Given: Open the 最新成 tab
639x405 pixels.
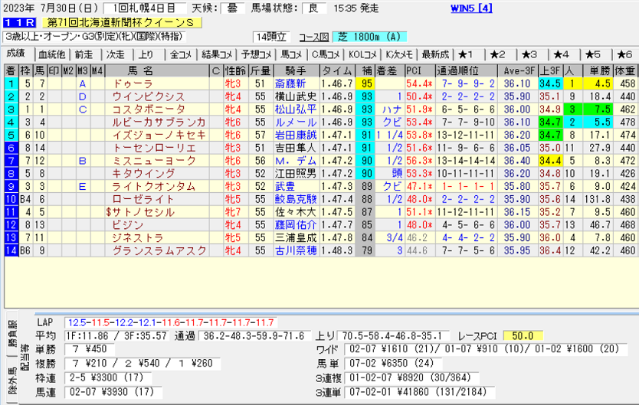Looking at the screenshot, I should pos(435,54).
